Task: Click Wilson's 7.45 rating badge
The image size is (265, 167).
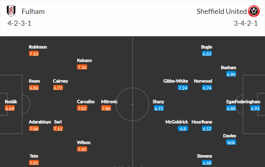Action: 82,149
